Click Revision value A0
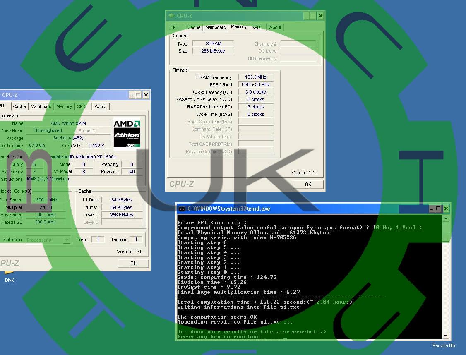This screenshot has height=355, width=466. point(132,172)
